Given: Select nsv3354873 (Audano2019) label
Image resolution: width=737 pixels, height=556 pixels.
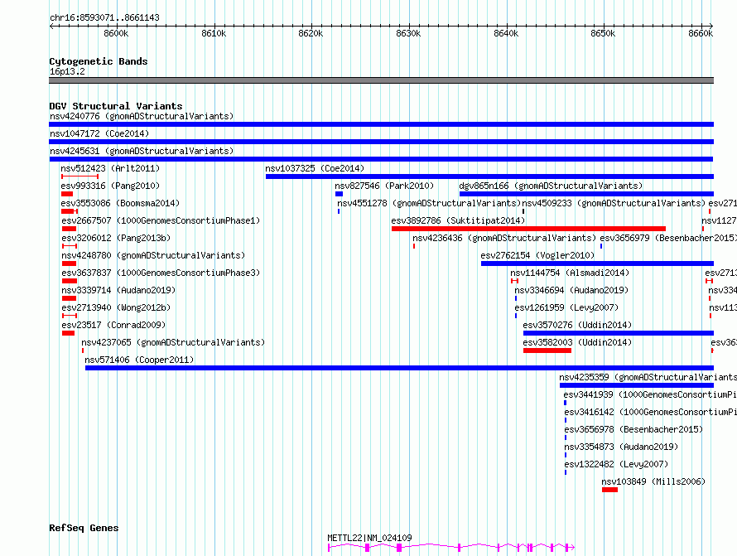Looking at the screenshot, I should [621, 447].
